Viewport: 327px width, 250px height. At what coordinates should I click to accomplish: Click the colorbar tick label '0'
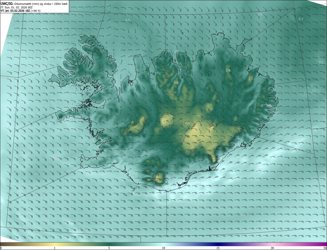(1, 248)
